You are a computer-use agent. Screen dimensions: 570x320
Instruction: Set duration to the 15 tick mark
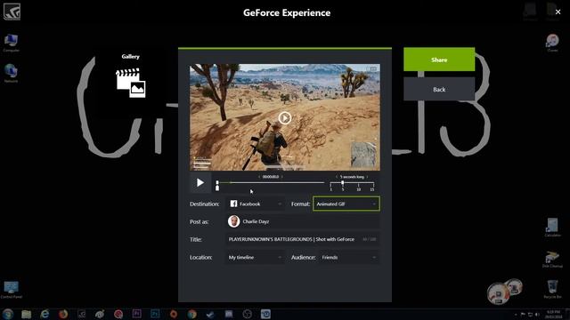click(372, 188)
